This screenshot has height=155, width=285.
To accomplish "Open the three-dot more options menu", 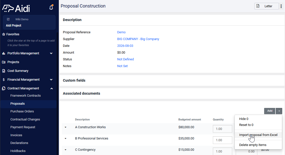I will point(281,6).
